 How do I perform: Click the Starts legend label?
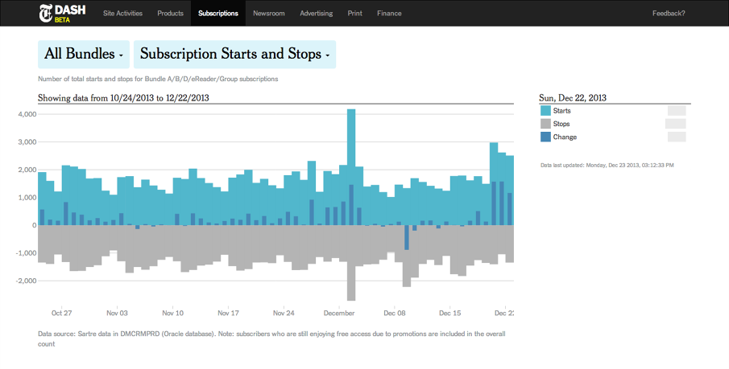point(562,110)
